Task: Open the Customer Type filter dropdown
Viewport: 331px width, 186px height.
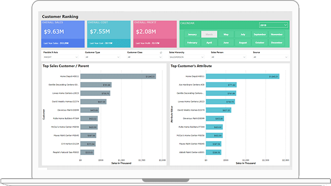Action: coord(102,57)
